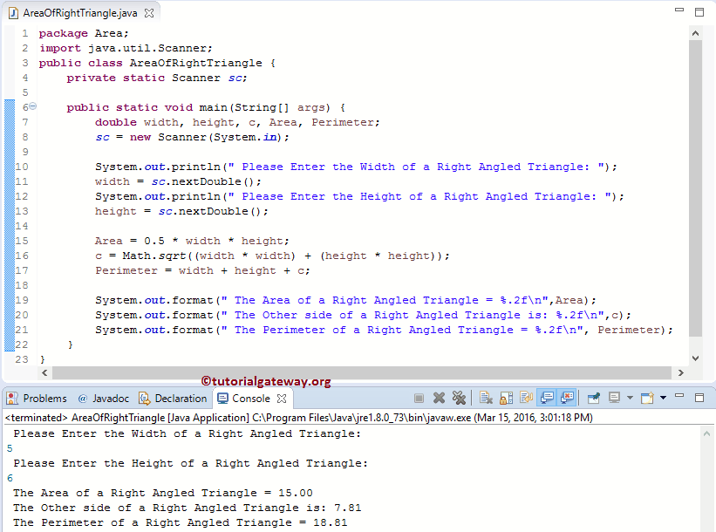Click the editor vertical scrollbar down arrow

pos(695,358)
